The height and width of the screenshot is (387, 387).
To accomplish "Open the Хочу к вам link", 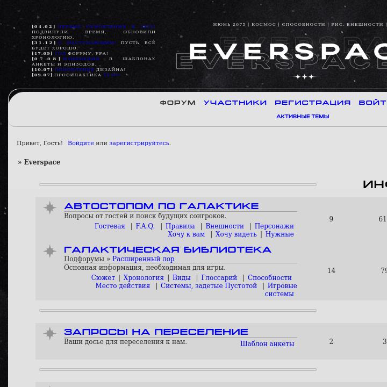I will 187,234.
